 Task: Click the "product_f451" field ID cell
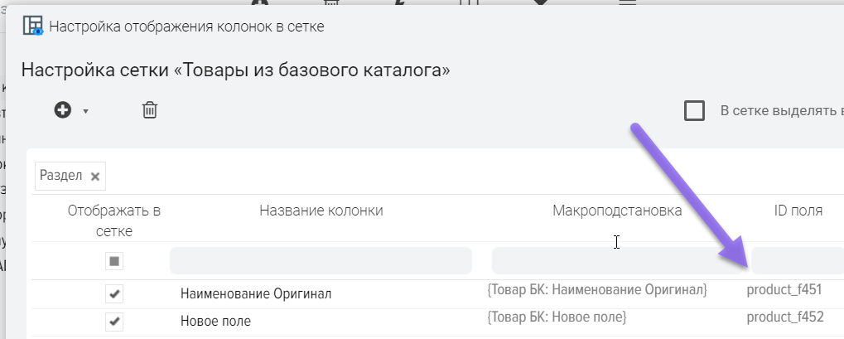(784, 290)
